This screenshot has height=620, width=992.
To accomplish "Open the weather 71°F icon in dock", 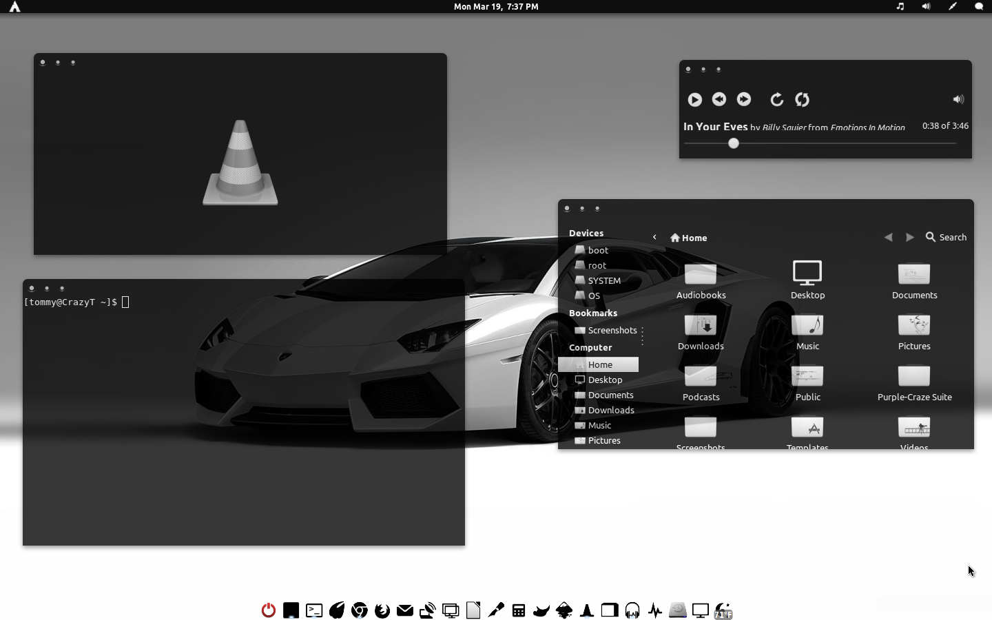I will tap(723, 611).
